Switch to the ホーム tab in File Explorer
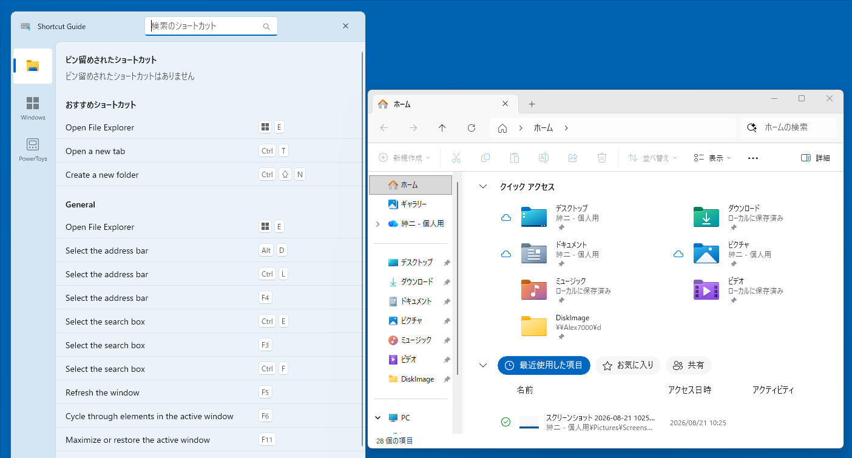 (445, 104)
